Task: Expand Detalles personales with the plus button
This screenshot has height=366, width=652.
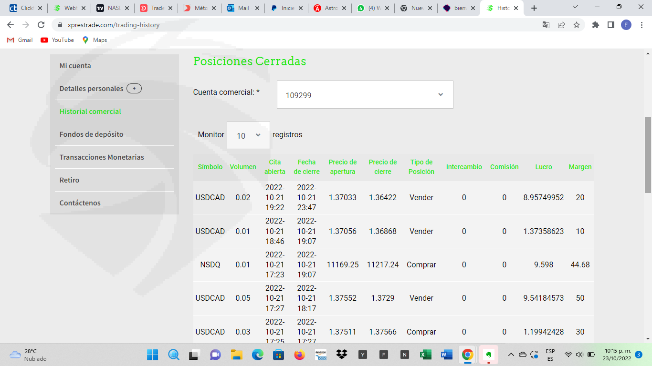Action: click(134, 89)
